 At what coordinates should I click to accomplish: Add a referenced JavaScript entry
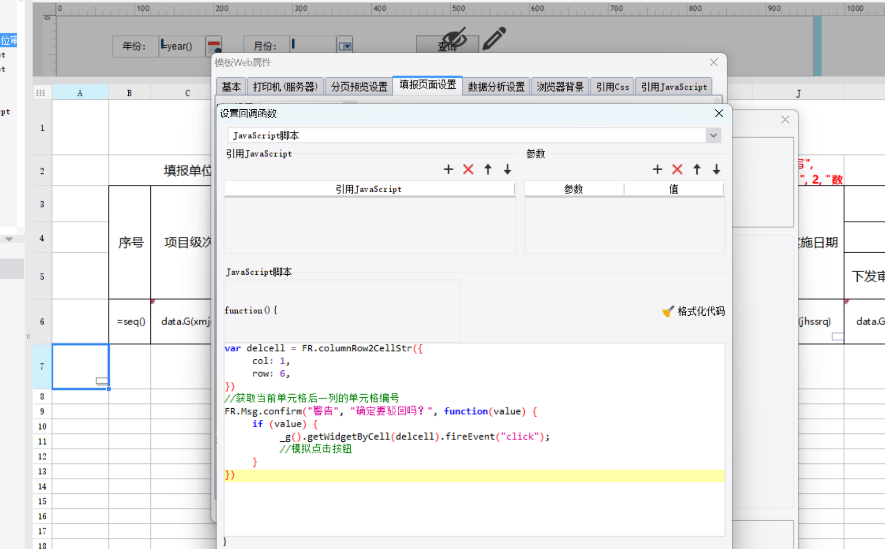pyautogui.click(x=448, y=169)
